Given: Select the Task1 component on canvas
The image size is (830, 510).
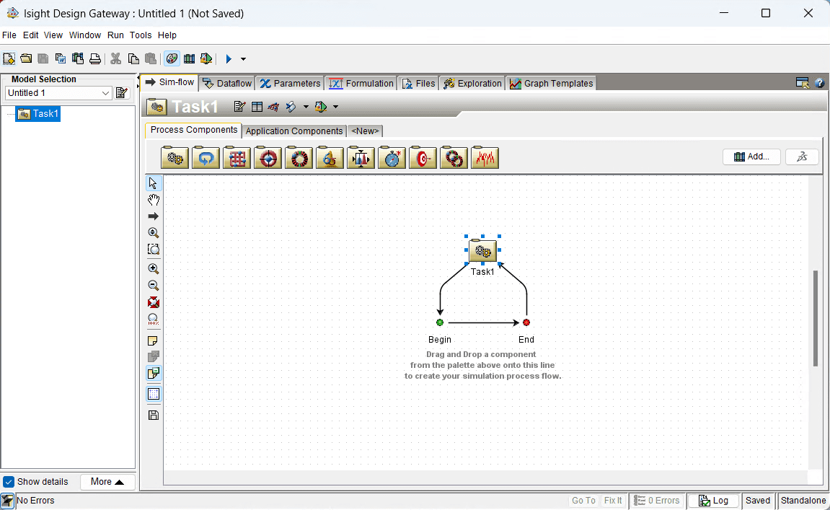Looking at the screenshot, I should point(482,251).
